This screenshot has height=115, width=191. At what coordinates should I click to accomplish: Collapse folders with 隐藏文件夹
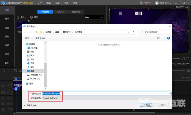coord(30,105)
